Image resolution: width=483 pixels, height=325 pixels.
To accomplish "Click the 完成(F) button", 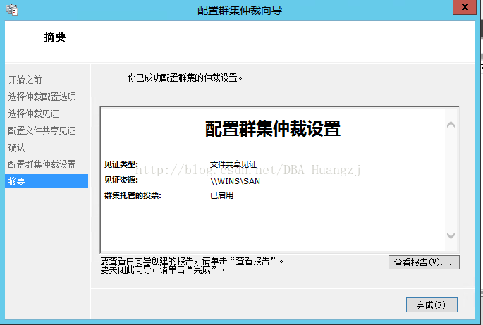I will pos(432,305).
